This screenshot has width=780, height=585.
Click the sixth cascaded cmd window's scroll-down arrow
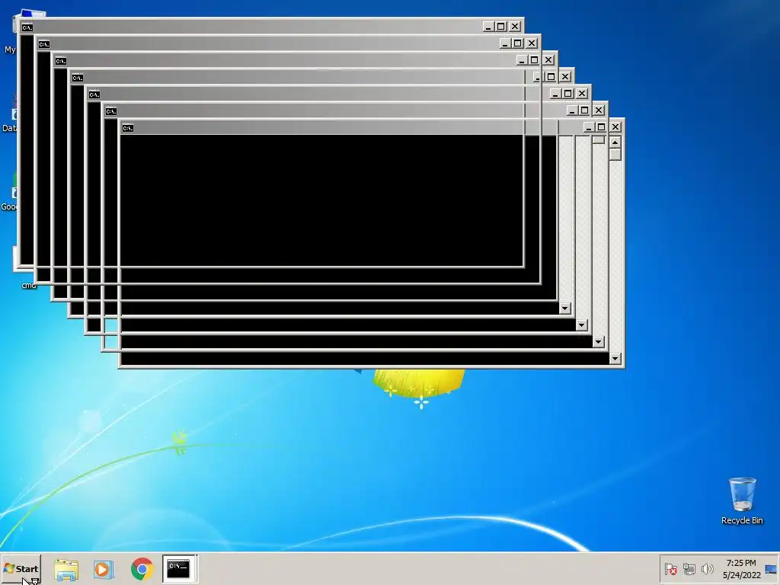(599, 342)
